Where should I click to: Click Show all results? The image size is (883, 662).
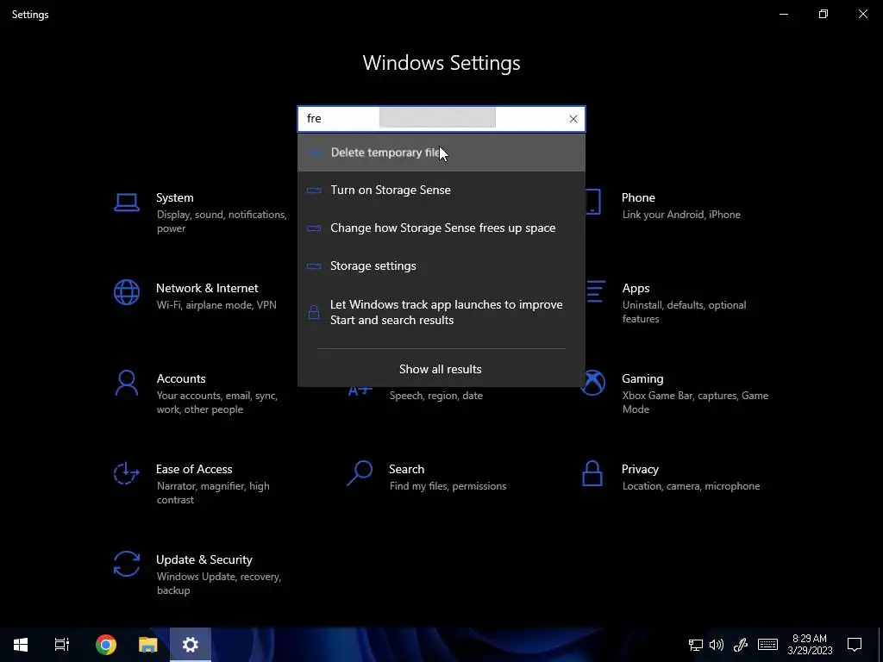(441, 369)
